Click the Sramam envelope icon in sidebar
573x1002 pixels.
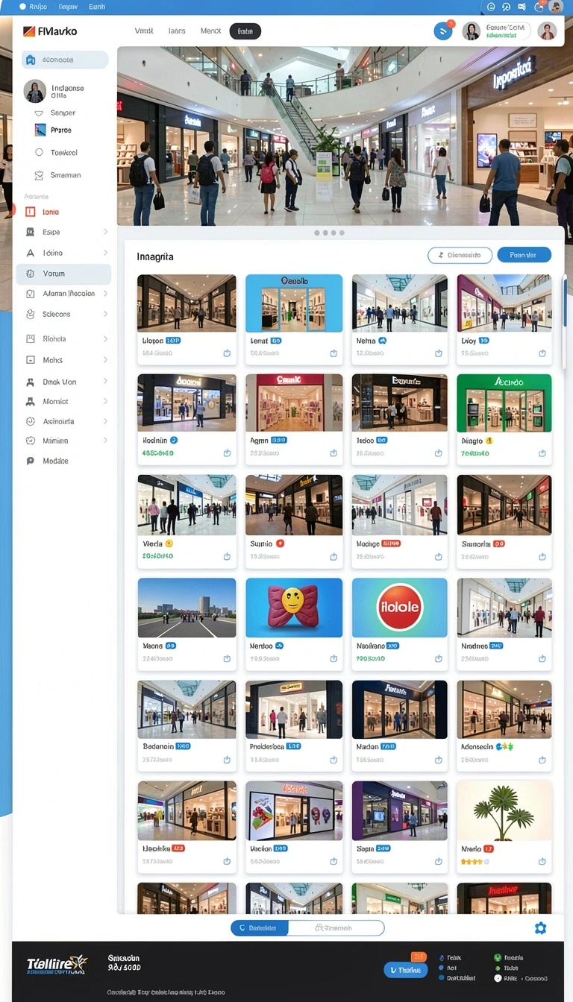tap(39, 175)
